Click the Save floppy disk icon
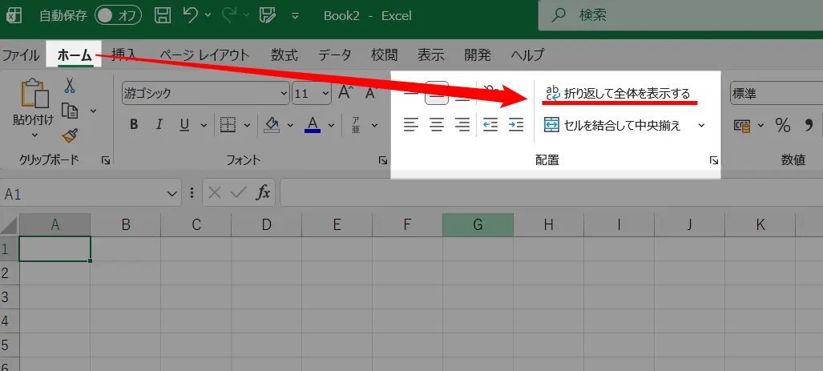The image size is (823, 371). point(163,15)
